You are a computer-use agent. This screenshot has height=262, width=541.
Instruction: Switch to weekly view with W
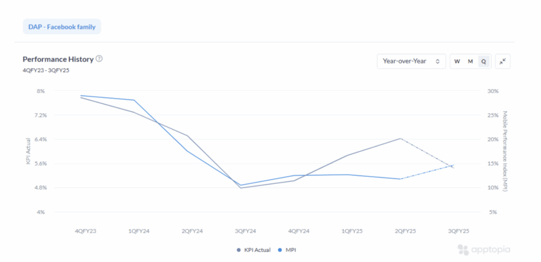pyautogui.click(x=457, y=62)
